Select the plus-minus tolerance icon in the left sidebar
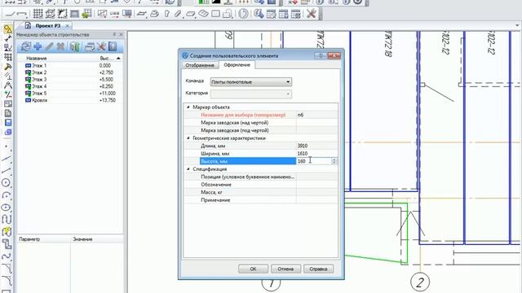This screenshot has height=293, width=522. pos(7,94)
